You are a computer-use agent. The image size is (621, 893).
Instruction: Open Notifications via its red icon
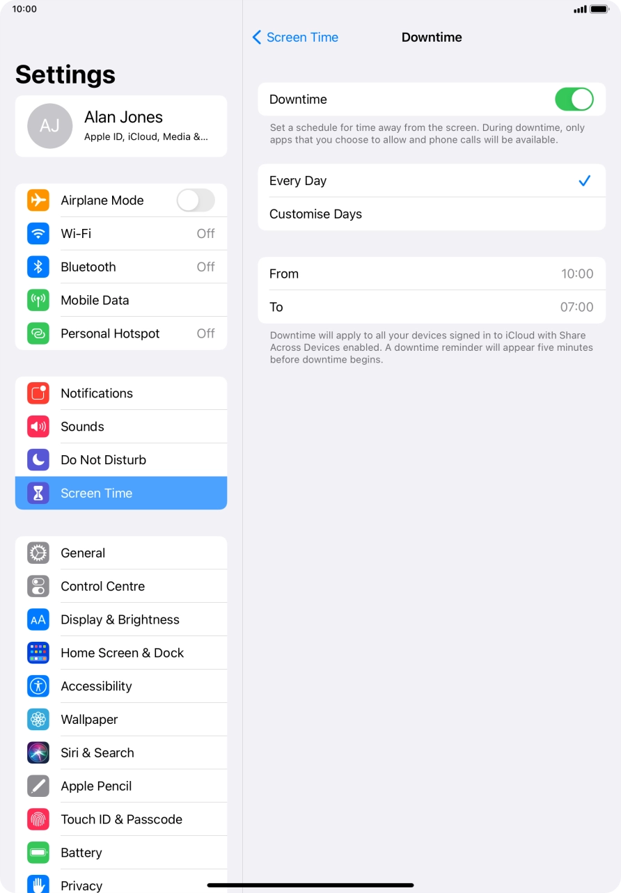(38, 393)
